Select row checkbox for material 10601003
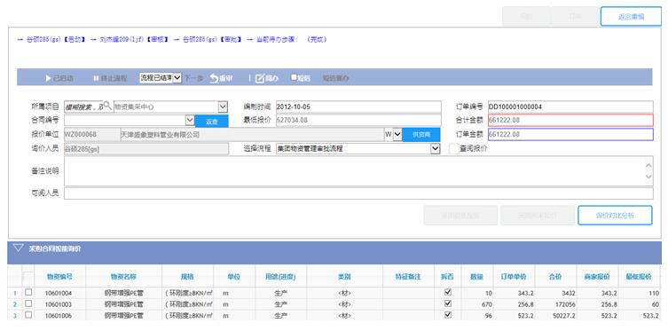 [x=28, y=303]
